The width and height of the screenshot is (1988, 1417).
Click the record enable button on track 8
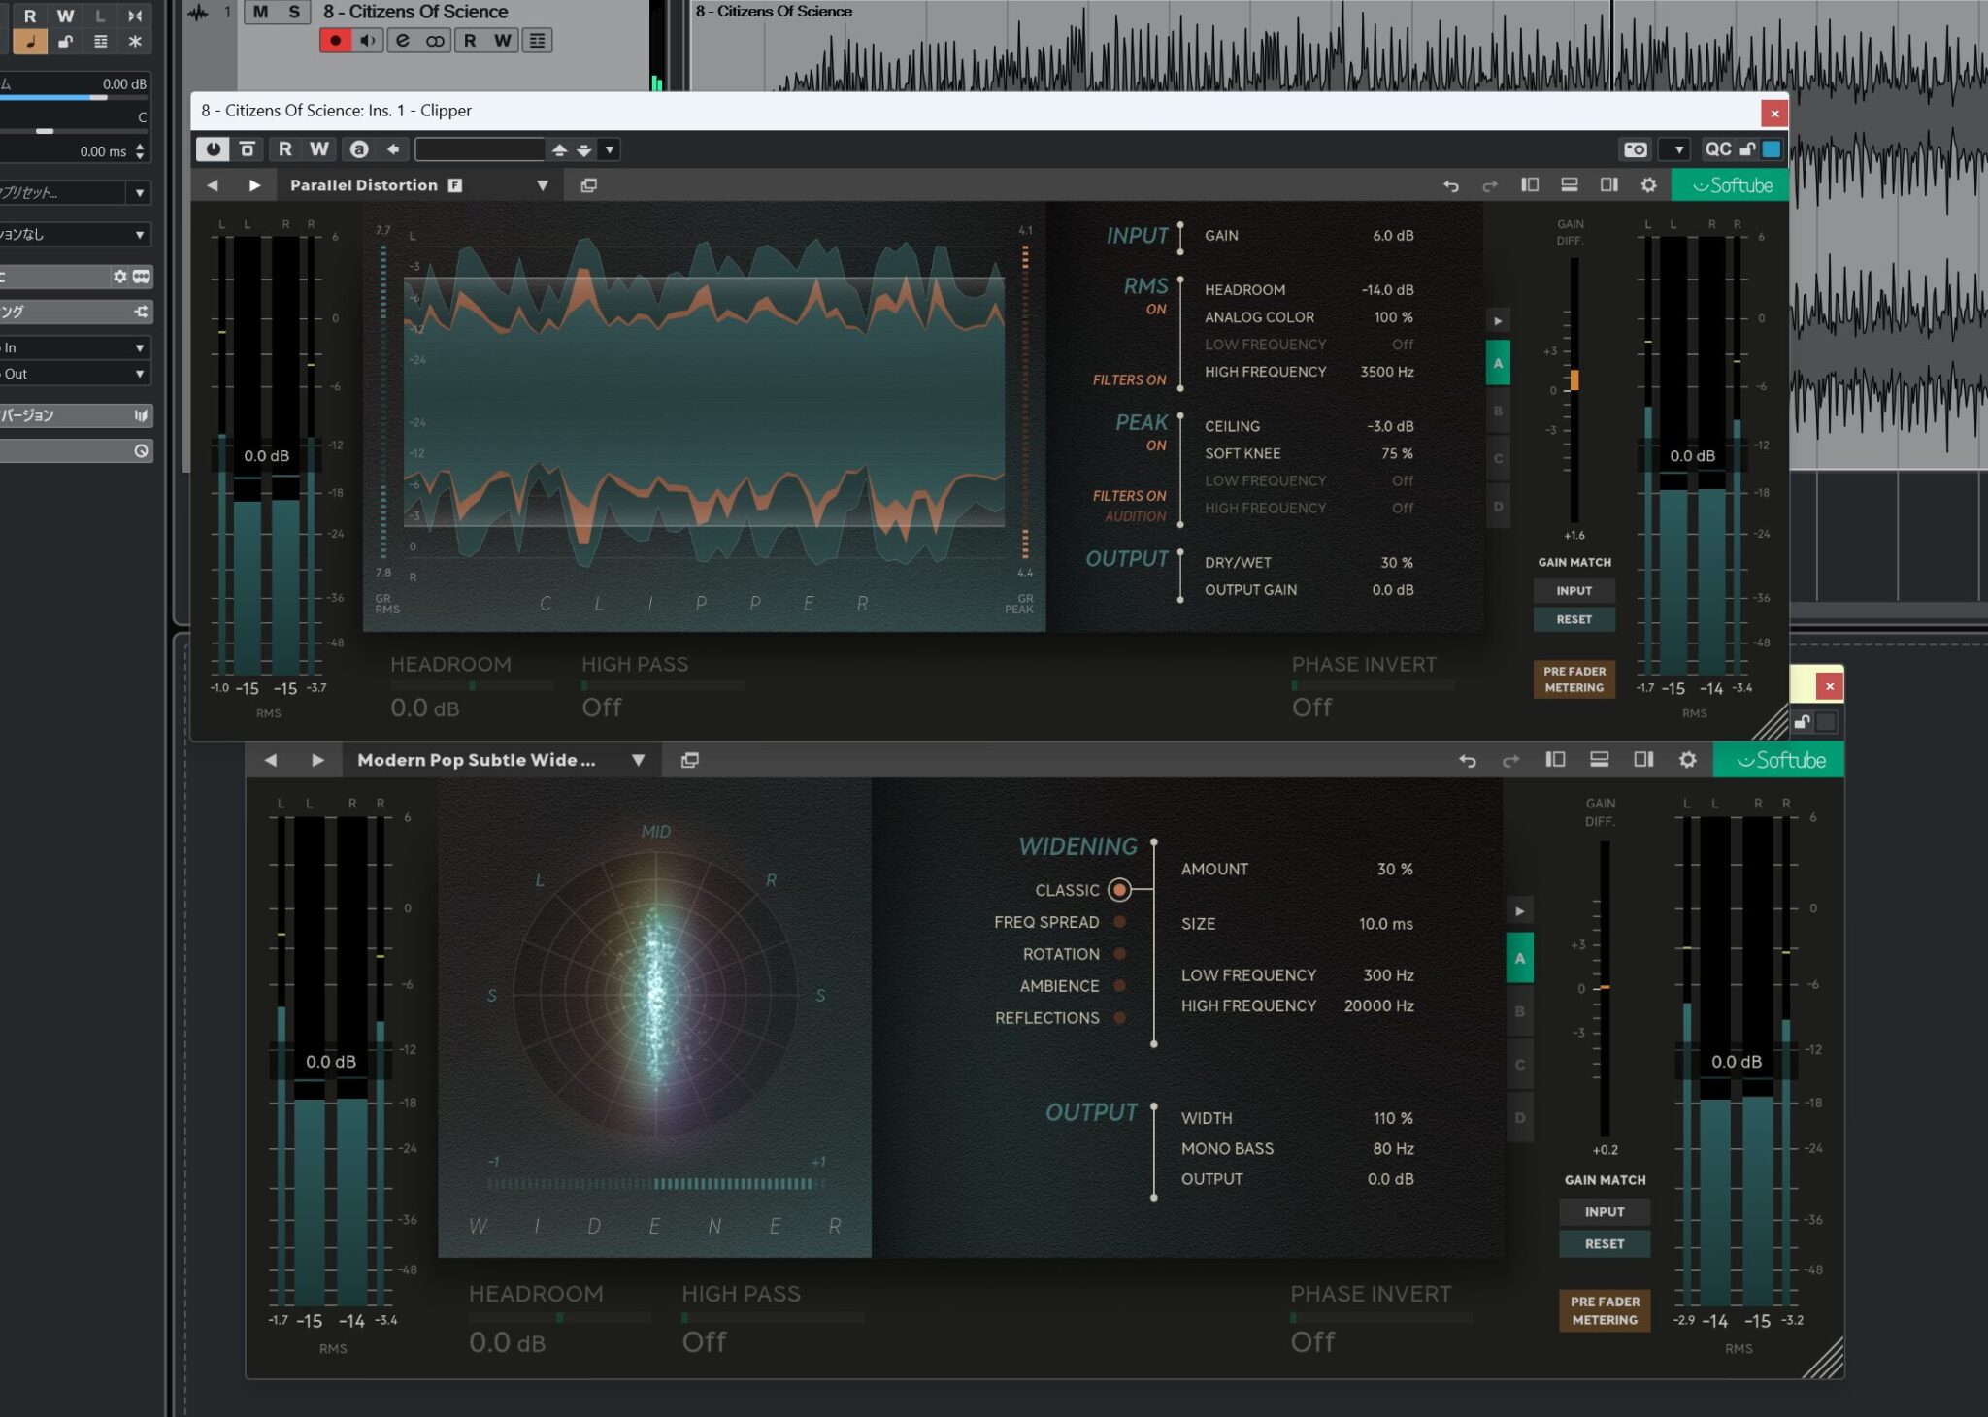click(335, 41)
